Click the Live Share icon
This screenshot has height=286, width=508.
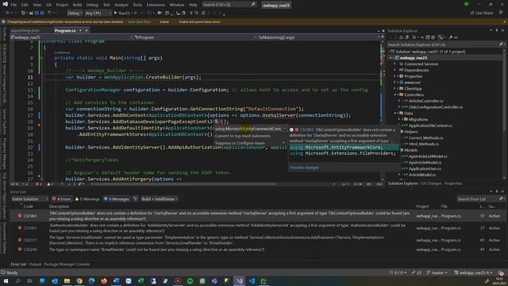click(472, 13)
